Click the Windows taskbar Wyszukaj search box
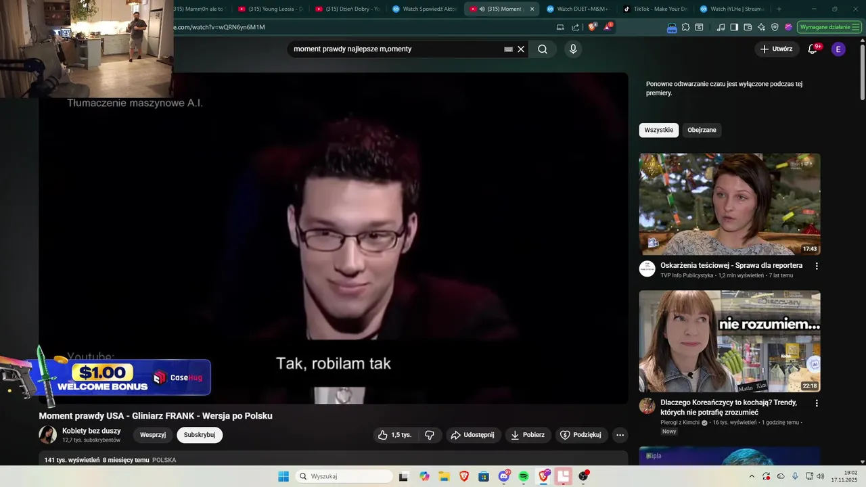Screen dimensions: 866x487 pos(344,476)
